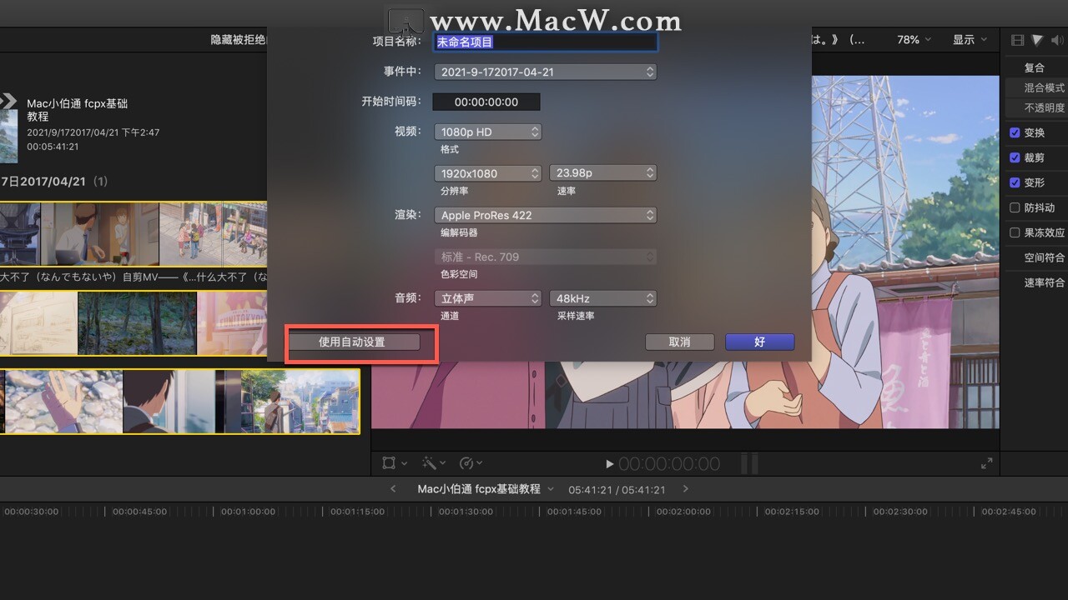Open the retiming speedometer icon
Image resolution: width=1068 pixels, height=600 pixels.
[467, 462]
